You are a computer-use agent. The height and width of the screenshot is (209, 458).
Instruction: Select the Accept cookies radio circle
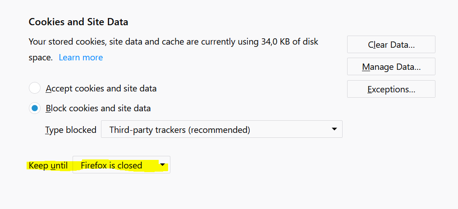(x=35, y=88)
